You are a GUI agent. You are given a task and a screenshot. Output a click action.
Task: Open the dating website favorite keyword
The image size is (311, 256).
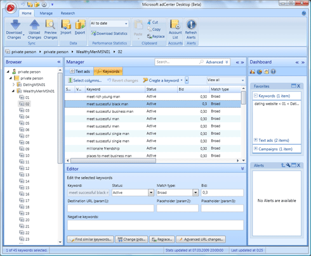click(x=277, y=104)
